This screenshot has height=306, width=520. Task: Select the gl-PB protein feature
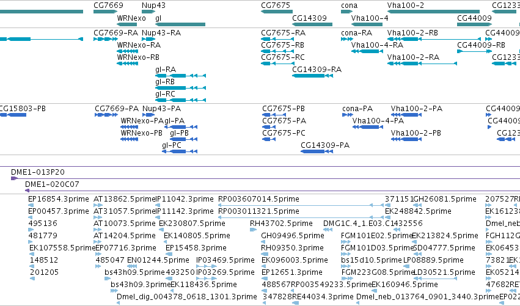point(183,139)
